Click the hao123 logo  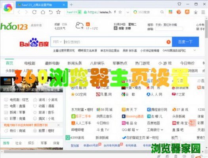pyautogui.click(x=14, y=26)
